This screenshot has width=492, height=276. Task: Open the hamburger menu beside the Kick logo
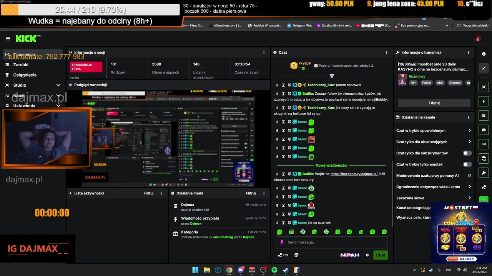click(8, 39)
